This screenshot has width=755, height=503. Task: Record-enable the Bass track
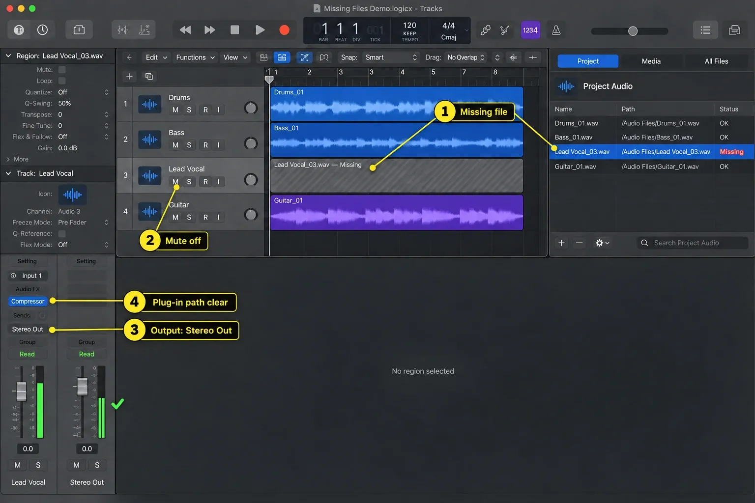pos(205,145)
